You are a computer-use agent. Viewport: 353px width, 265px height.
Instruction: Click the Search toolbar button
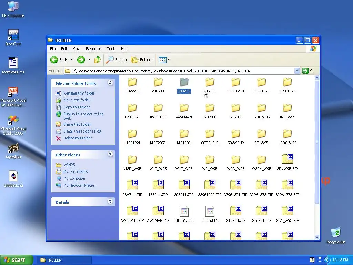pyautogui.click(x=117, y=60)
